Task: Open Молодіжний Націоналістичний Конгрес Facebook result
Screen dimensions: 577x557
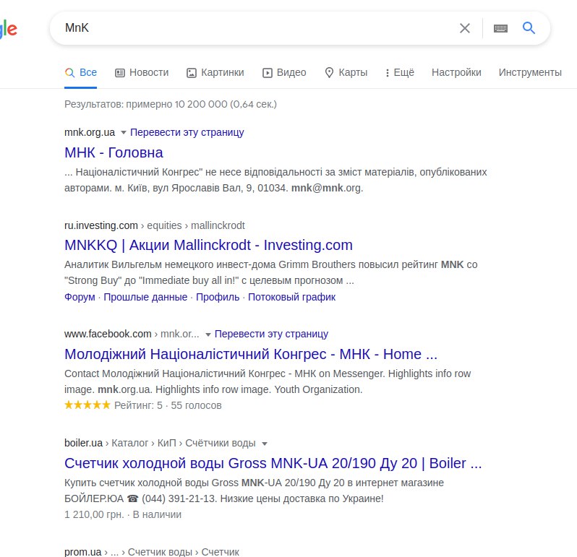Action: click(251, 354)
